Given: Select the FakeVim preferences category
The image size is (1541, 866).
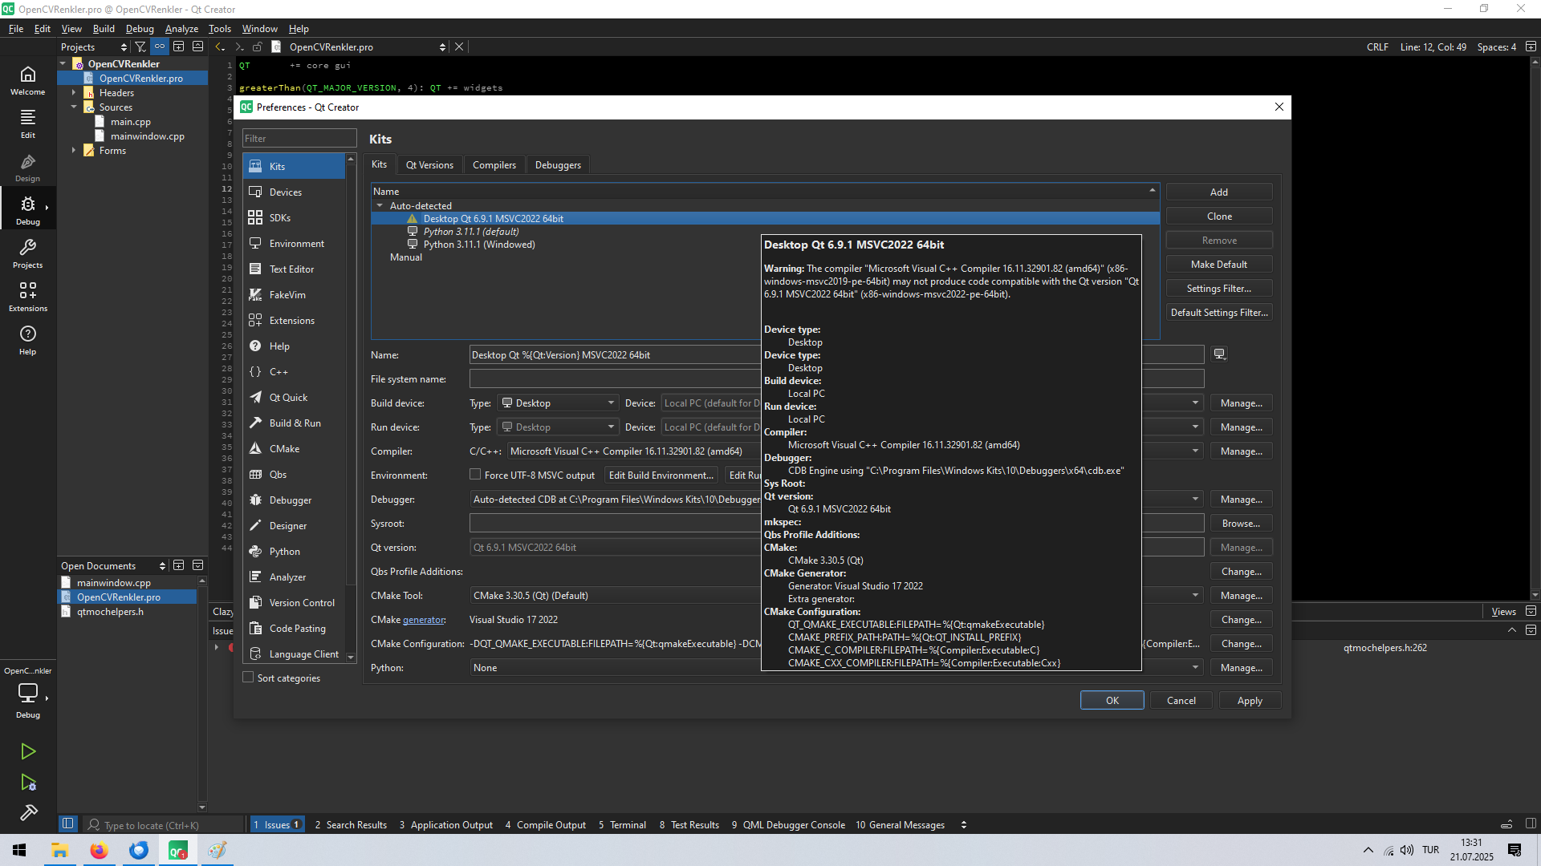Looking at the screenshot, I should click(294, 295).
